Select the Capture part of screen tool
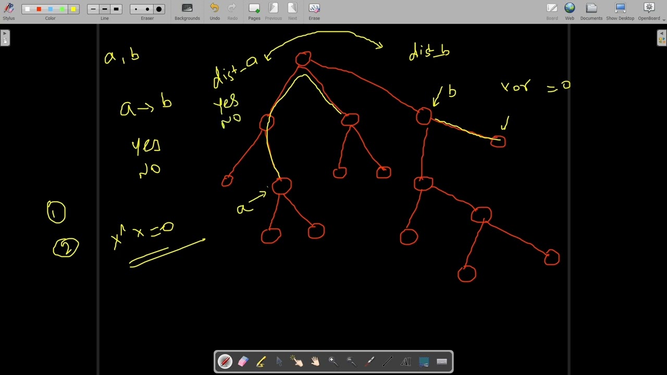 pos(424,361)
